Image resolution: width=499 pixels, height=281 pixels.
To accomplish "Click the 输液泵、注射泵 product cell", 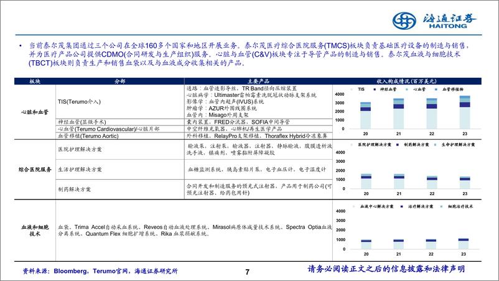I will [x=259, y=149].
